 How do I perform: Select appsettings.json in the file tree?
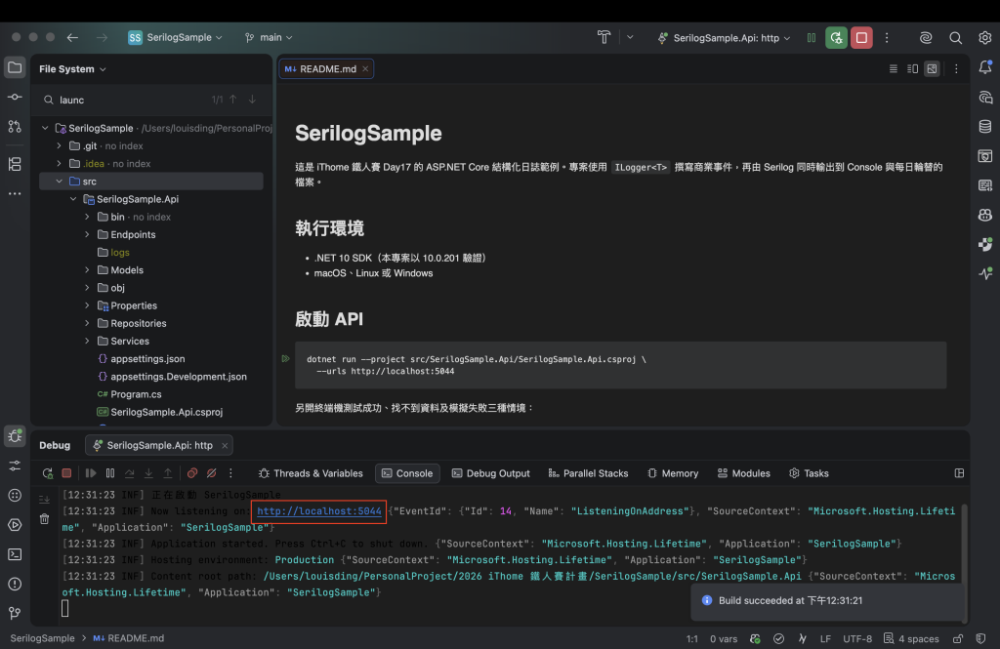click(x=147, y=359)
